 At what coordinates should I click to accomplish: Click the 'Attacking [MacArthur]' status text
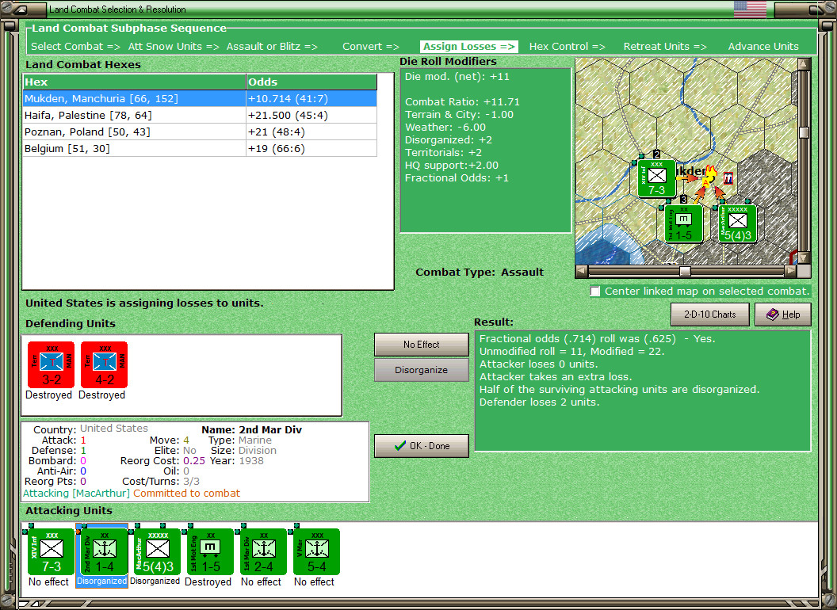pyautogui.click(x=76, y=493)
